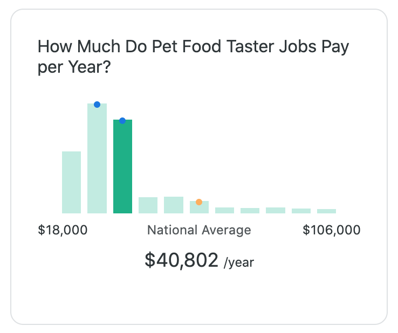Select the tallest light green bar
The height and width of the screenshot is (333, 398).
(x=97, y=158)
